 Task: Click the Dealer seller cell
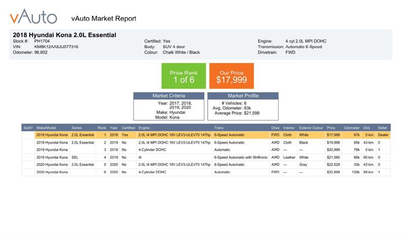383,135
